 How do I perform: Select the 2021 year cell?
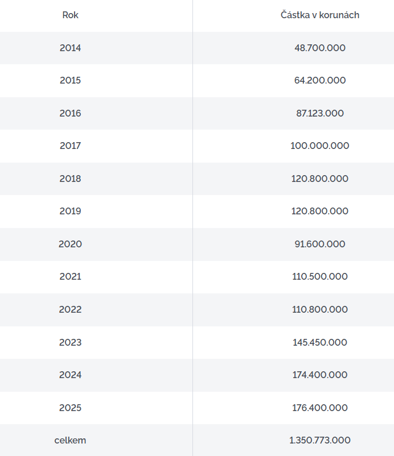pos(70,276)
